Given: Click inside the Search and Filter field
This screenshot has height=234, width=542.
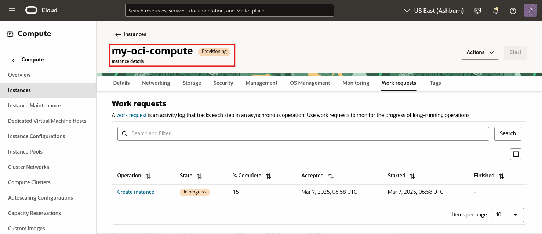Looking at the screenshot, I should click(x=257, y=133).
